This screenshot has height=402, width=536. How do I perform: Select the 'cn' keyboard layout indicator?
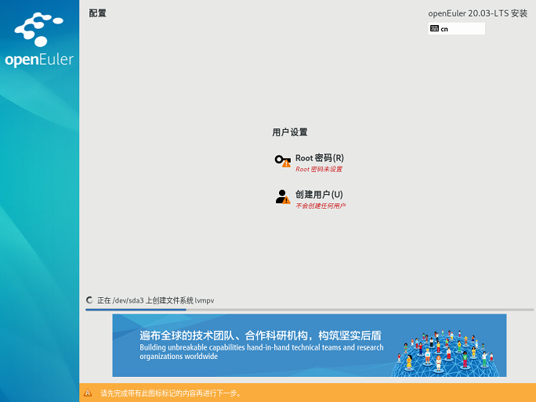coord(444,29)
